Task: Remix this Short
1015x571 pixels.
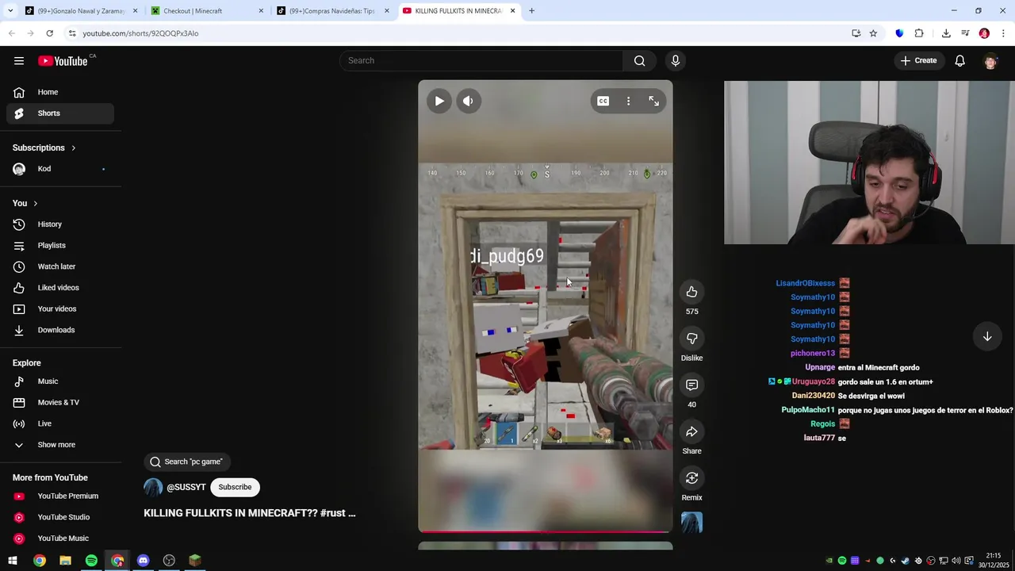Action: coord(691,478)
